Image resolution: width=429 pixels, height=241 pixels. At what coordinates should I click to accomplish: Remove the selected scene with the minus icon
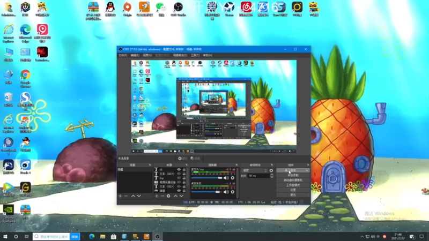pos(126,196)
